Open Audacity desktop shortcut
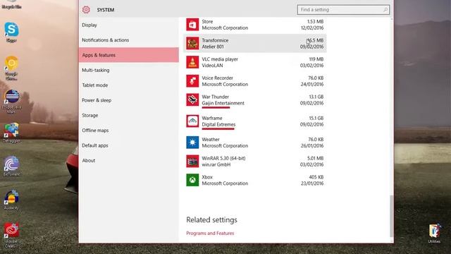 pos(11,200)
